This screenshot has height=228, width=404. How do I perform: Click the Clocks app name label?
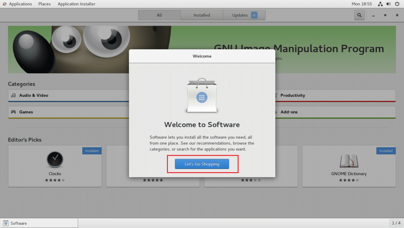(x=55, y=174)
